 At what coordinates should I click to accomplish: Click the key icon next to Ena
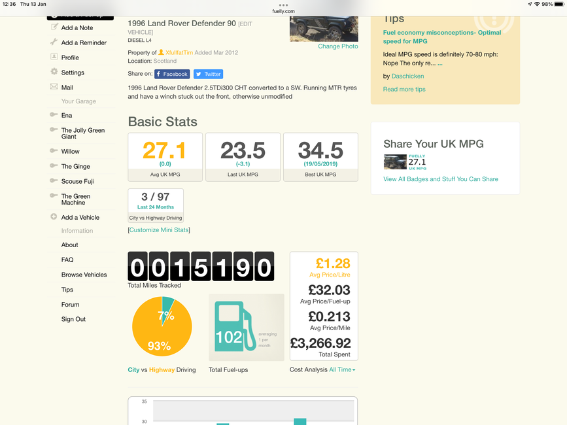pos(54,114)
